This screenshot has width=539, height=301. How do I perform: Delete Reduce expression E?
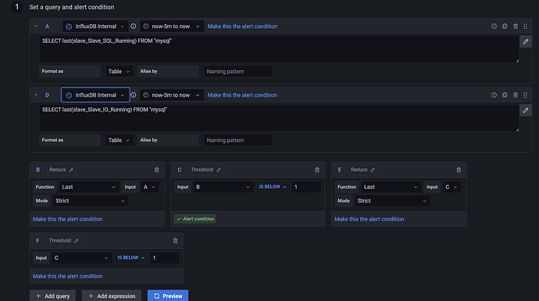(459, 170)
